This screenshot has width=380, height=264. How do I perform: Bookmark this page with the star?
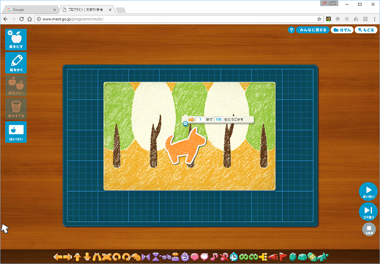(319, 19)
